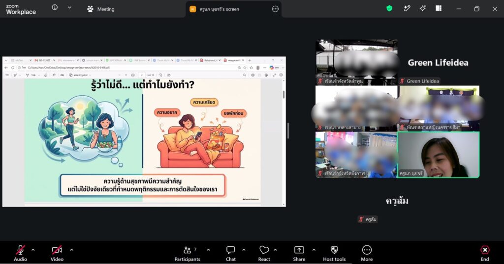Click the Back arrow in the shared browser
Viewport: 504px width, 264px height.
pos(6,68)
